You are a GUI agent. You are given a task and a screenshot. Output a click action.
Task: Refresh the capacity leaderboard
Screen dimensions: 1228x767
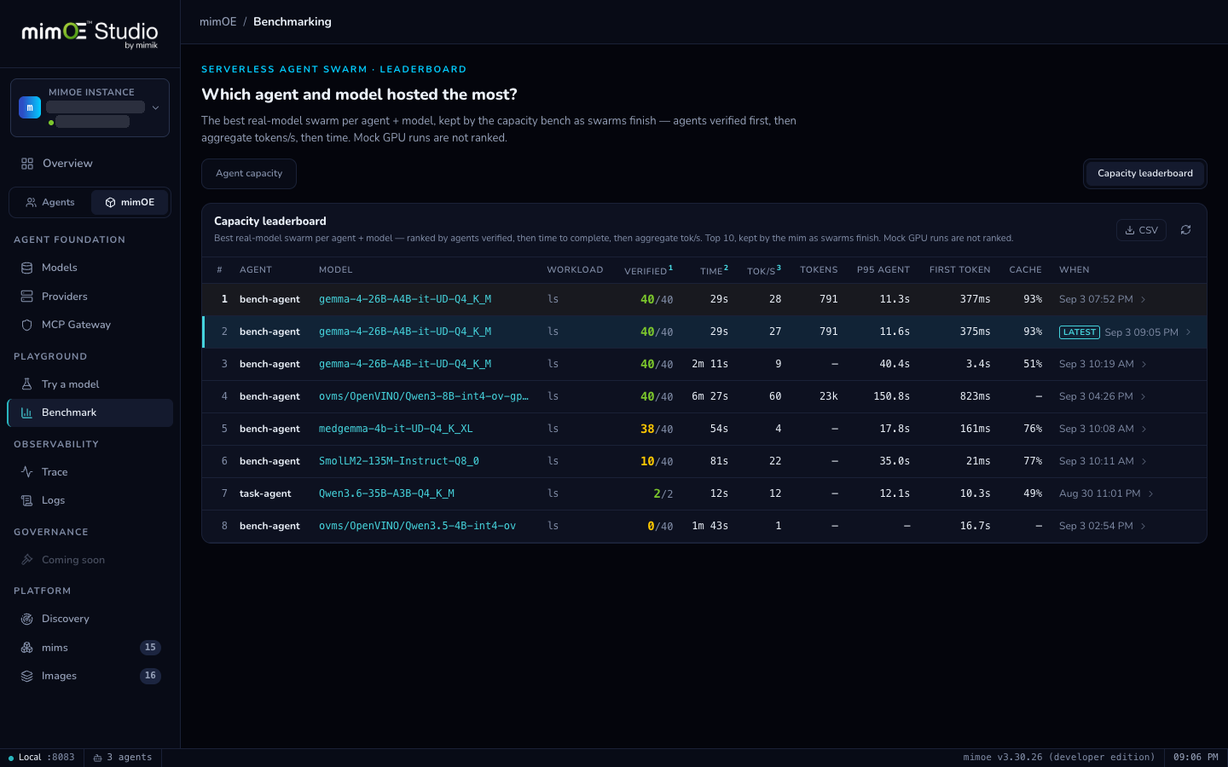pos(1185,230)
